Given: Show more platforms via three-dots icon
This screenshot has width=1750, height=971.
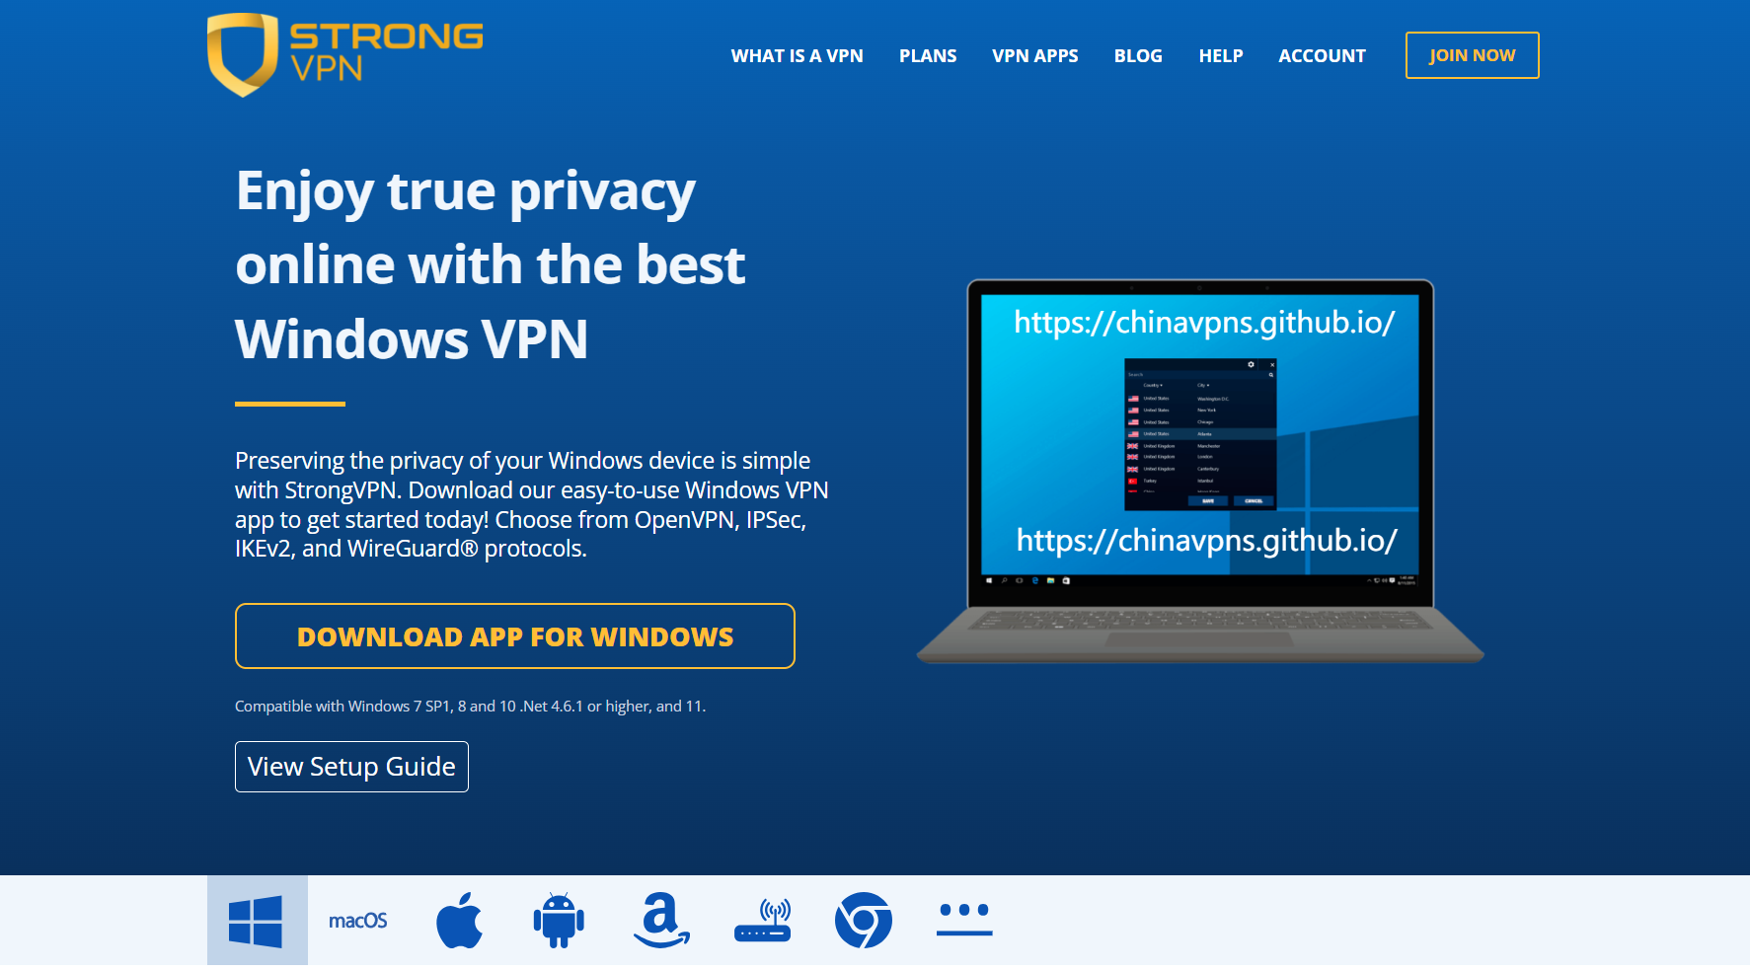Looking at the screenshot, I should coord(964,919).
